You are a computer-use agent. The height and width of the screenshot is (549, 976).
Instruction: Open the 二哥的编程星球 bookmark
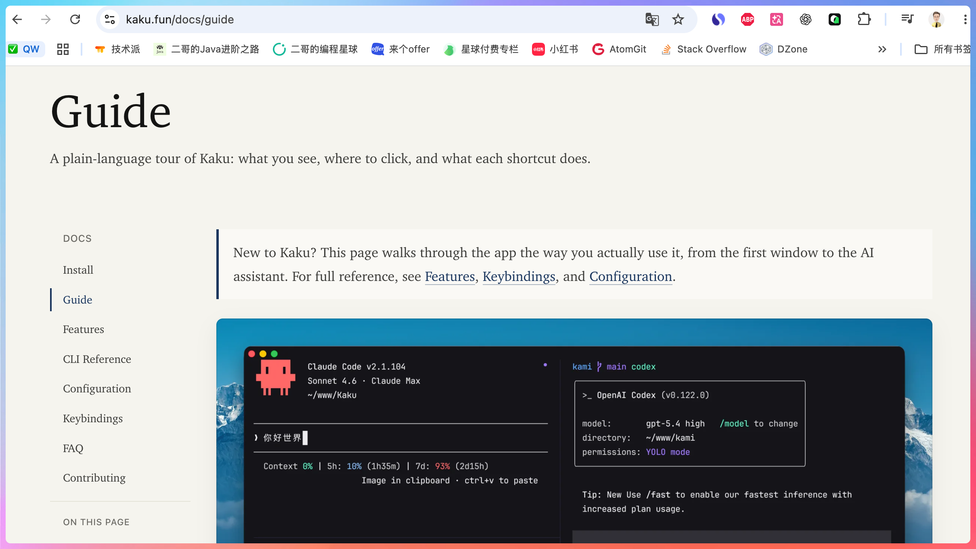[x=316, y=49]
